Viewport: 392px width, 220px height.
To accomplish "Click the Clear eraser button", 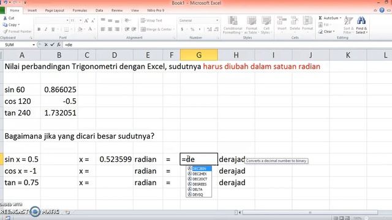I will [x=326, y=32].
